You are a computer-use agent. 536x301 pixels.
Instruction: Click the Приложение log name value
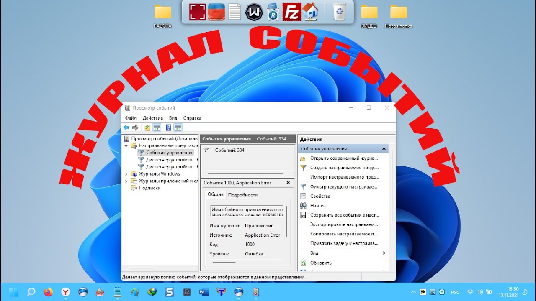pyautogui.click(x=259, y=226)
